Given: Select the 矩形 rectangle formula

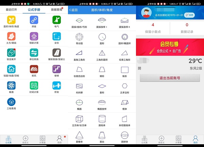Looking at the screenshot, I should coord(125,72).
